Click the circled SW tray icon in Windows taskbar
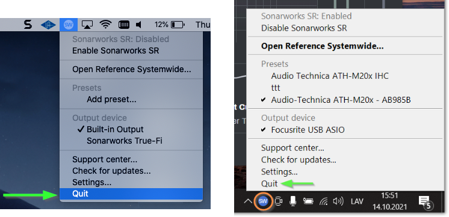449x217 pixels. pyautogui.click(x=263, y=201)
